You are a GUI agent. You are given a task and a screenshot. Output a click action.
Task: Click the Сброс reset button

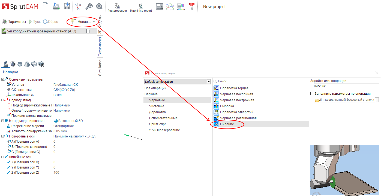[50, 22]
